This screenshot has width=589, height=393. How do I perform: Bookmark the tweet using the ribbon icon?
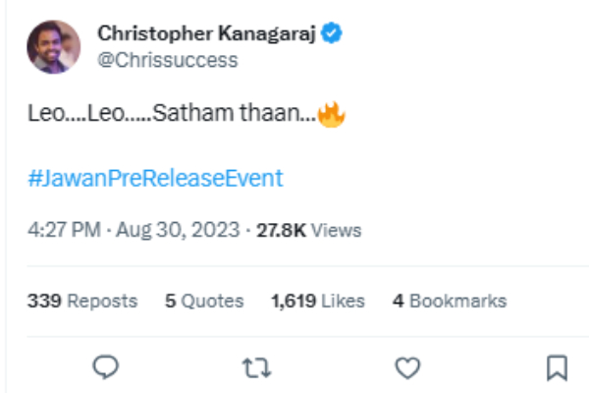pyautogui.click(x=556, y=367)
